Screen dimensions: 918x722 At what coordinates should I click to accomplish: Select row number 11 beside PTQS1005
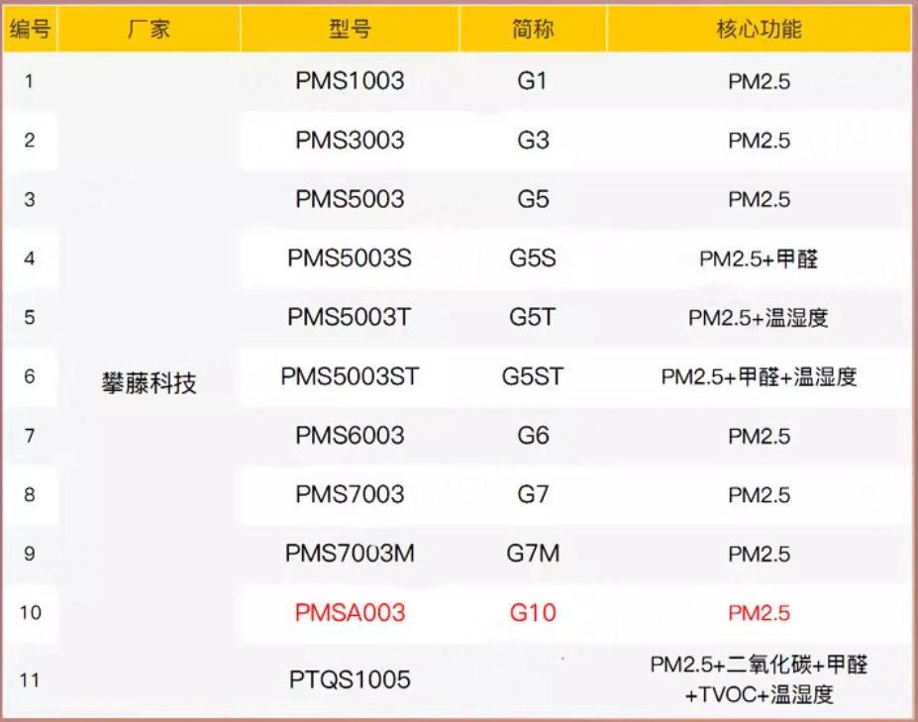coord(30,679)
